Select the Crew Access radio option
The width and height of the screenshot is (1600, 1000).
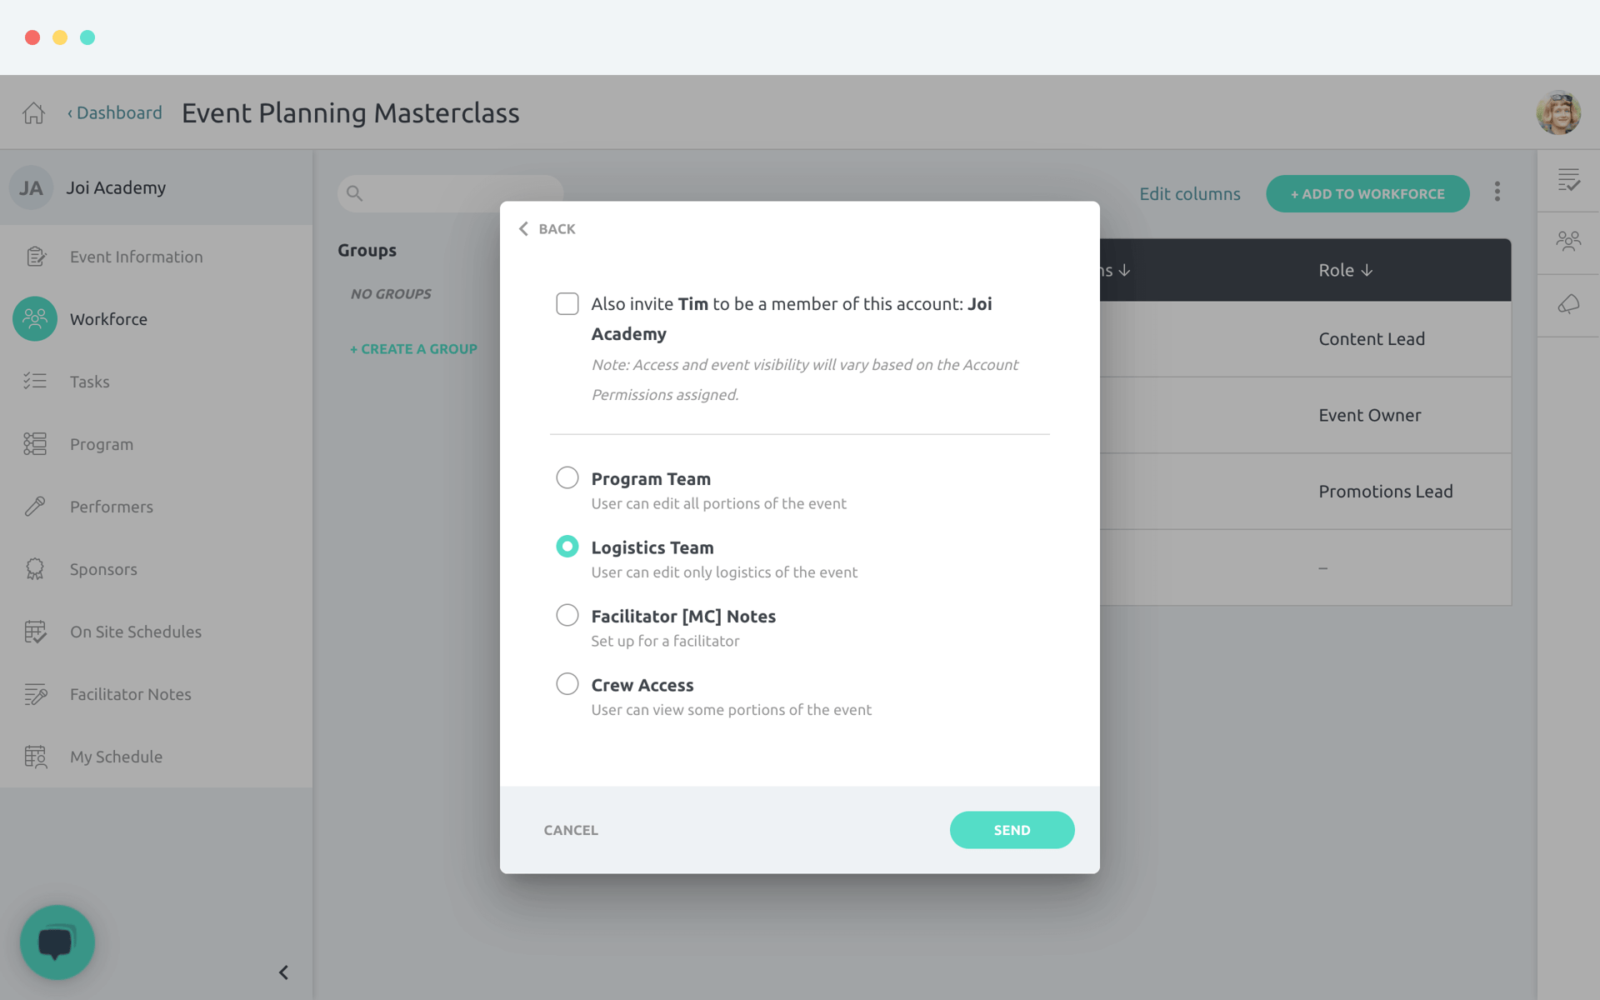[567, 684]
